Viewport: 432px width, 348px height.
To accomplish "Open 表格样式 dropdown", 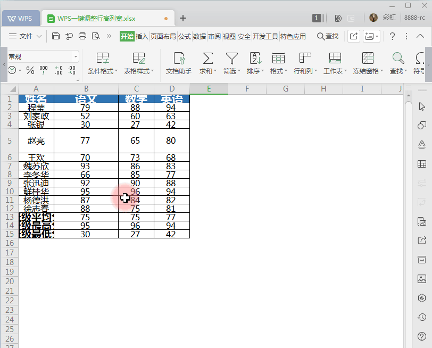I will click(138, 63).
